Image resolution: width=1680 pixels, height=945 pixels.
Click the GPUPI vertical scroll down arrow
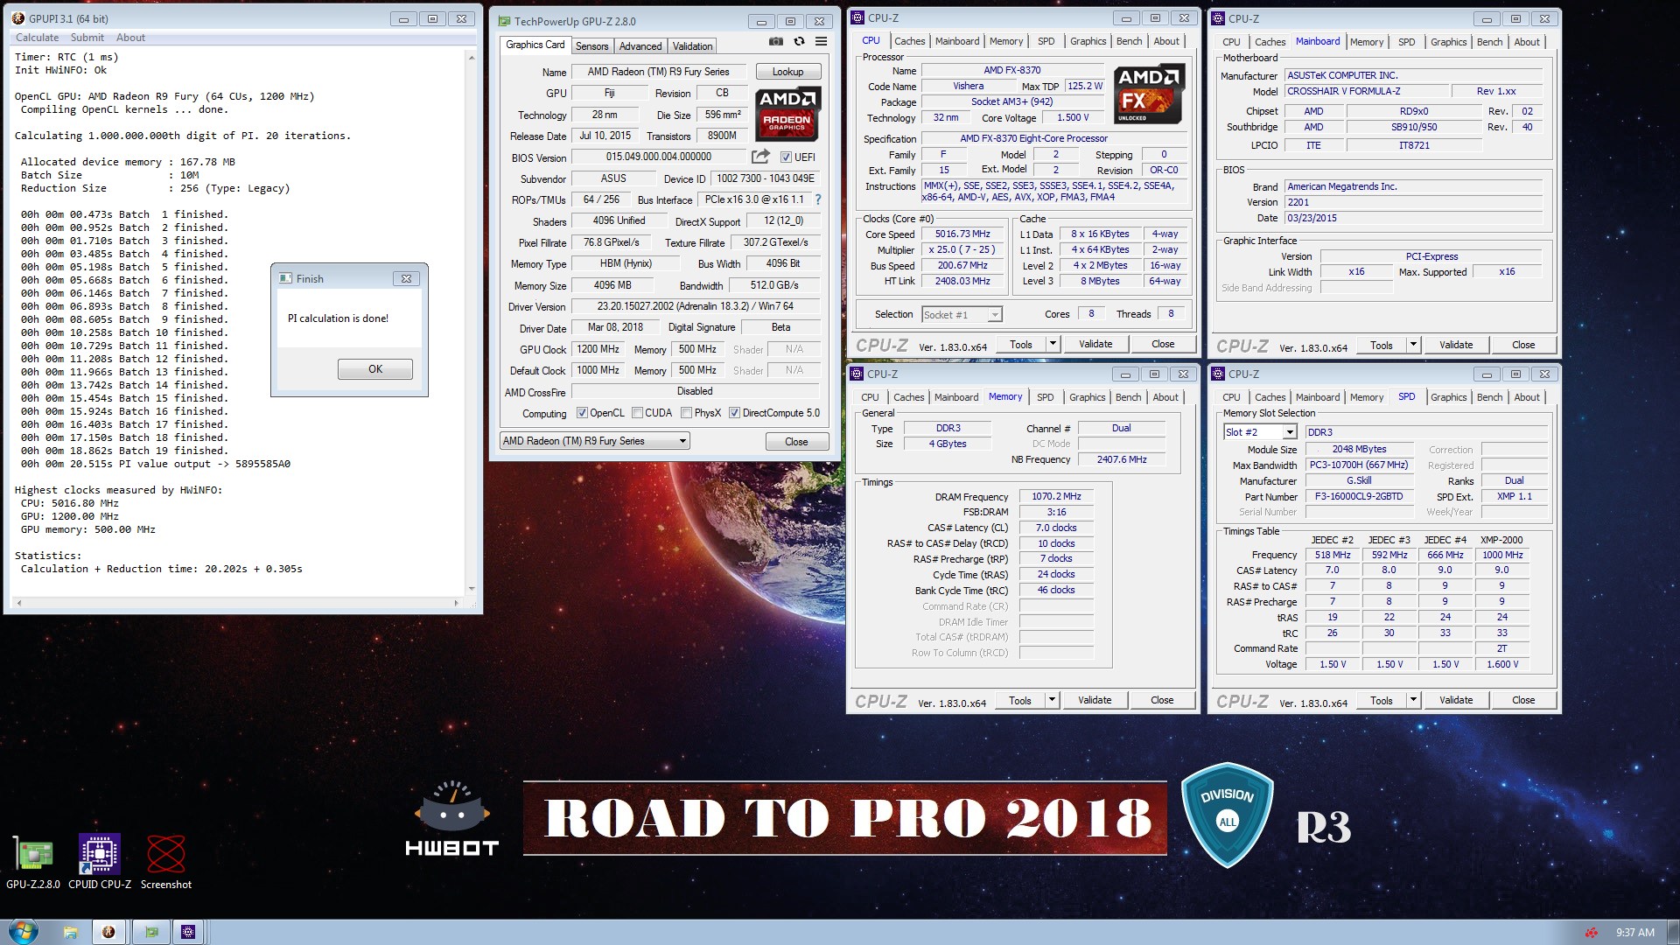(x=472, y=589)
